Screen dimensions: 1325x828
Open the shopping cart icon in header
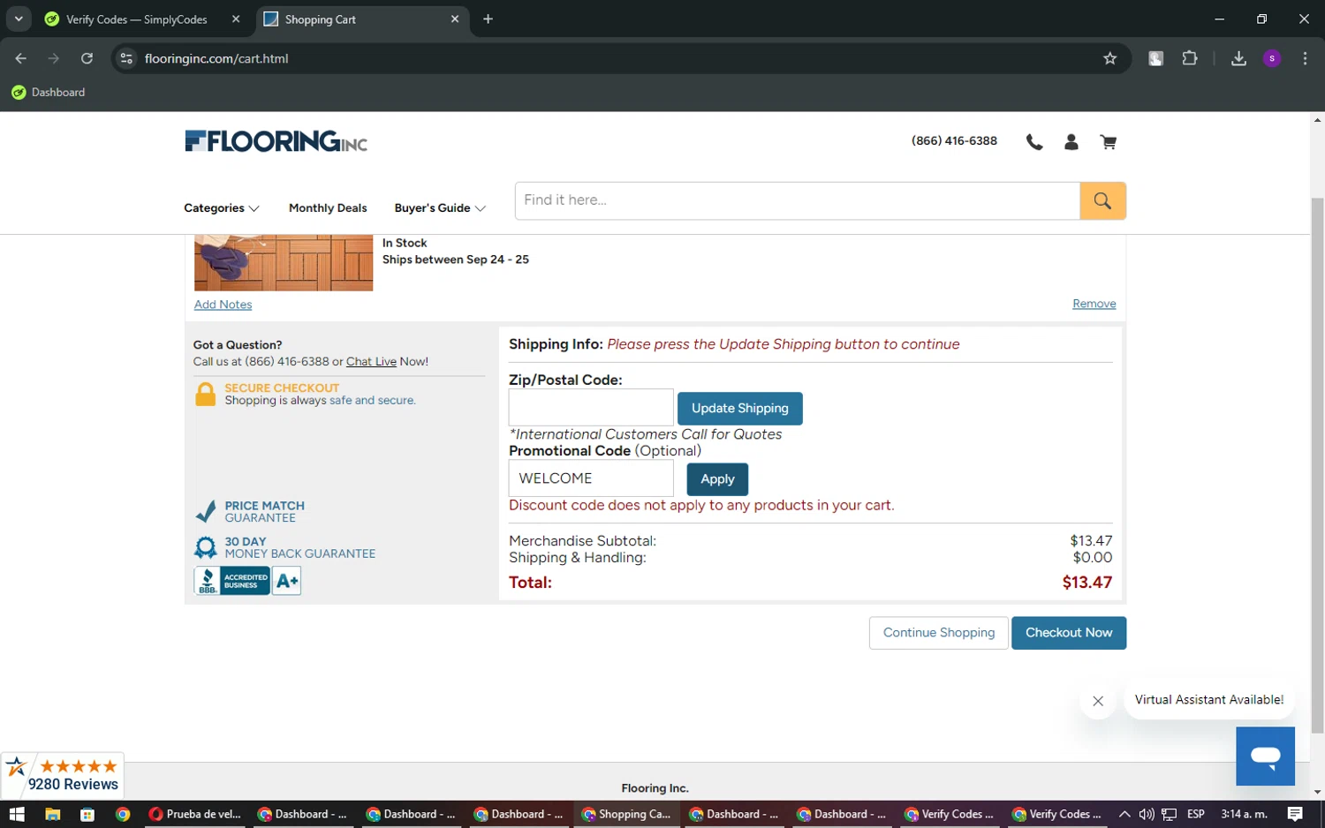tap(1108, 142)
